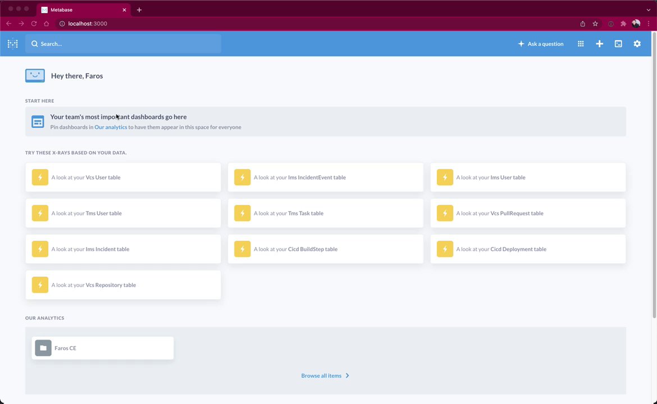Viewport: 657px width, 404px height.
Task: Click bolt icon beside Cicd Deployment table
Action: (445, 249)
